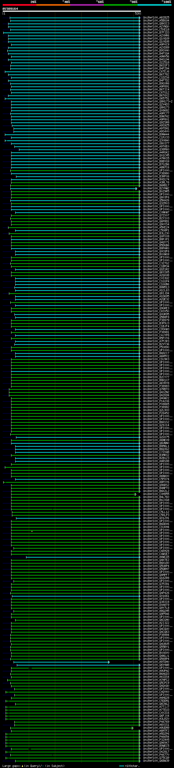
Task: Select UniRef100_Q8IJD4 hit label
Action: [156, 293]
